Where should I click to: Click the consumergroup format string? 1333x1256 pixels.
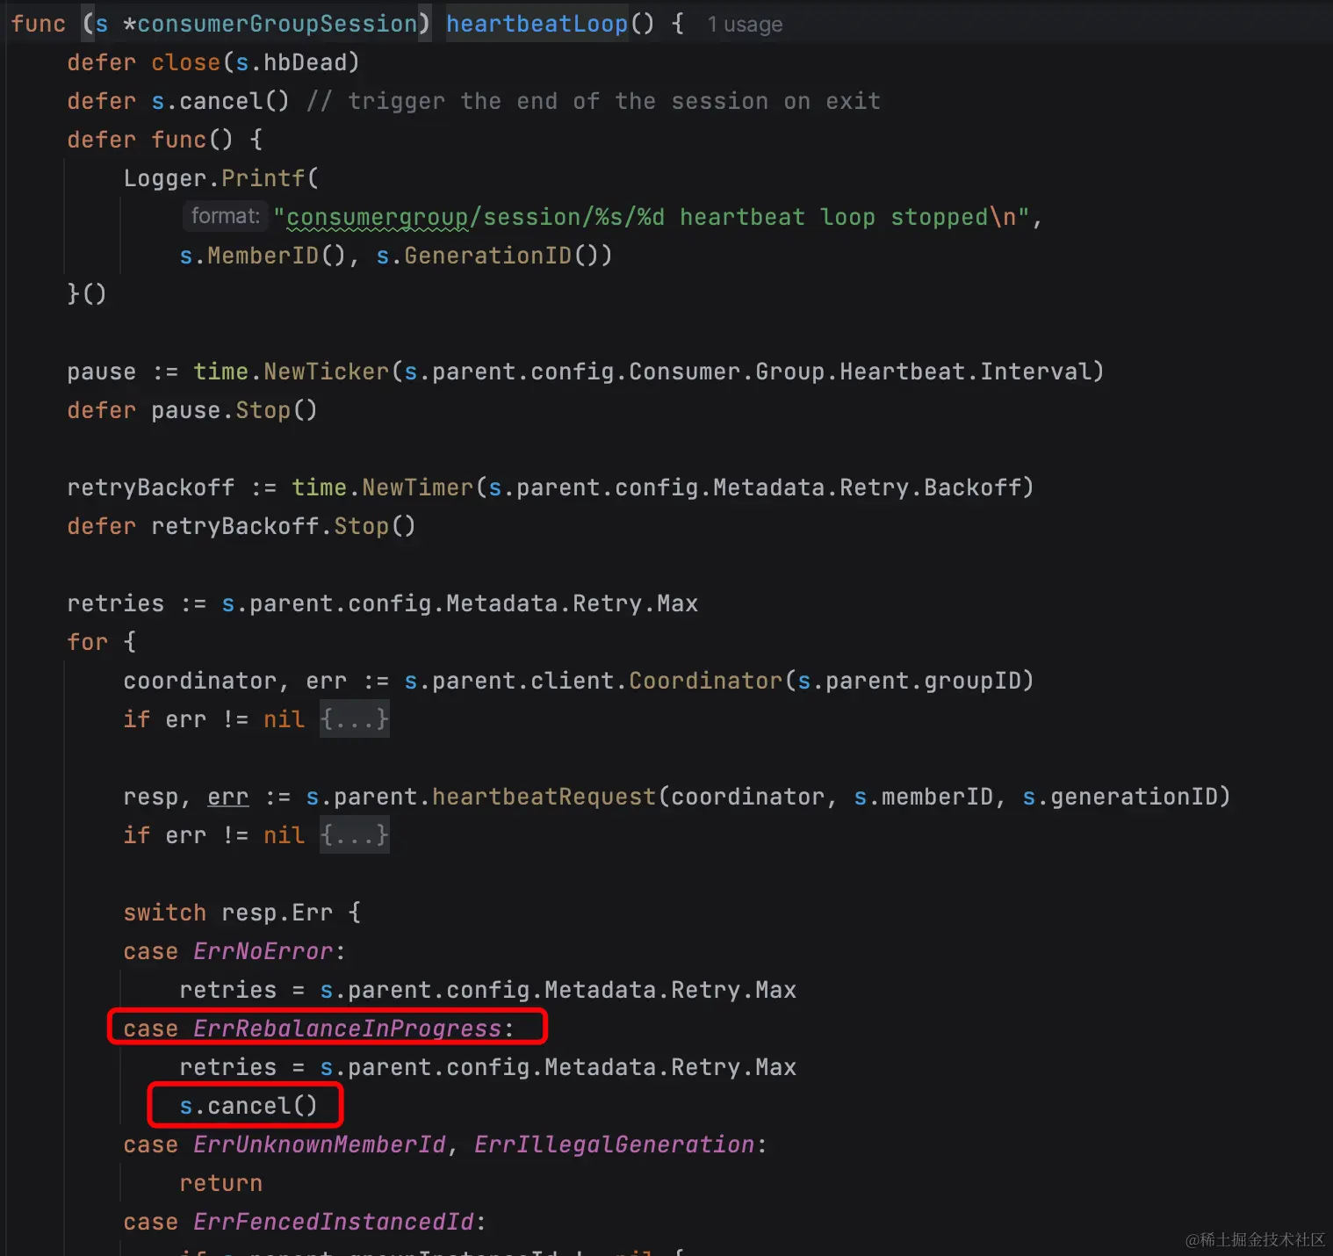(x=651, y=217)
